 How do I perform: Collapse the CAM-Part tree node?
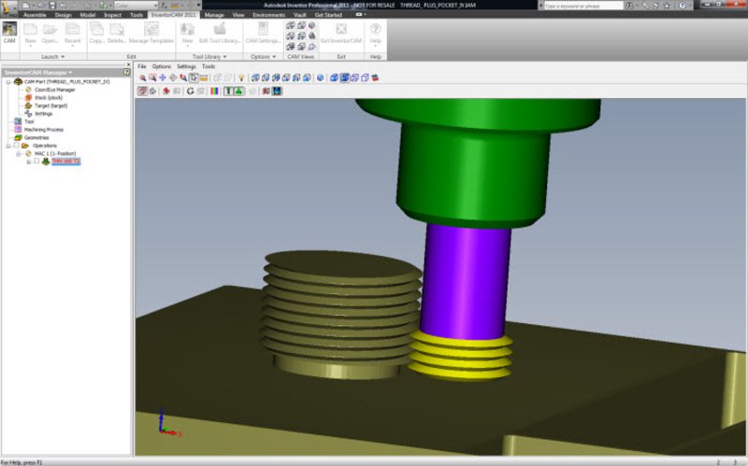[6, 82]
